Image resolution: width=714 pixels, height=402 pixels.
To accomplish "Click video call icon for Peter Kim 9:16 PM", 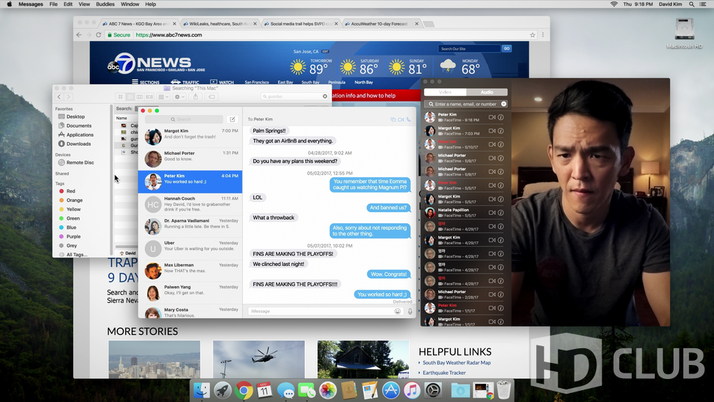I will click(x=492, y=117).
